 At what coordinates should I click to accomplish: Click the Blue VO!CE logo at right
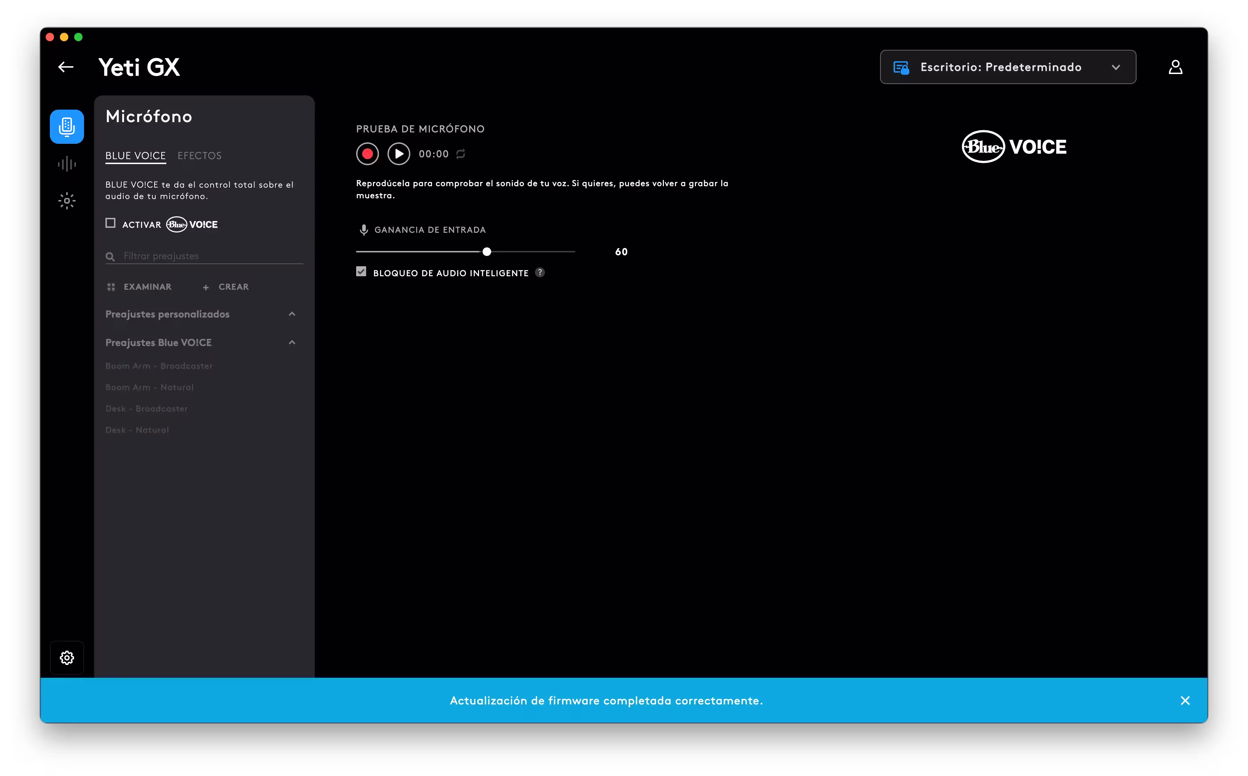tap(1014, 147)
